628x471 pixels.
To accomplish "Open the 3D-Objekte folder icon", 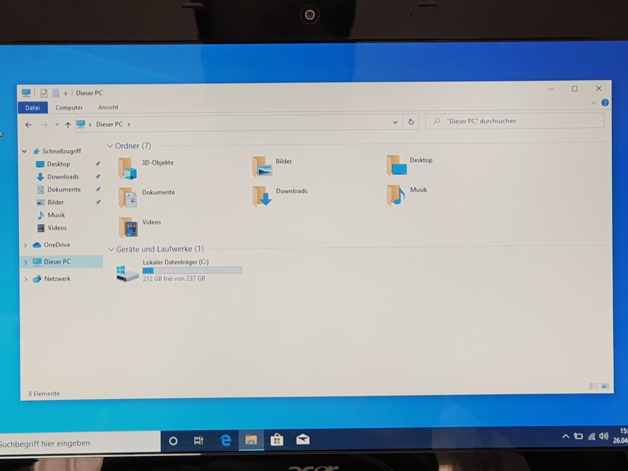I will pos(128,169).
